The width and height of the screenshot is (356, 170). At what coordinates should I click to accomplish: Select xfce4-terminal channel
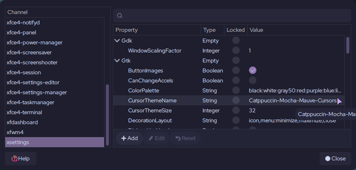24,112
